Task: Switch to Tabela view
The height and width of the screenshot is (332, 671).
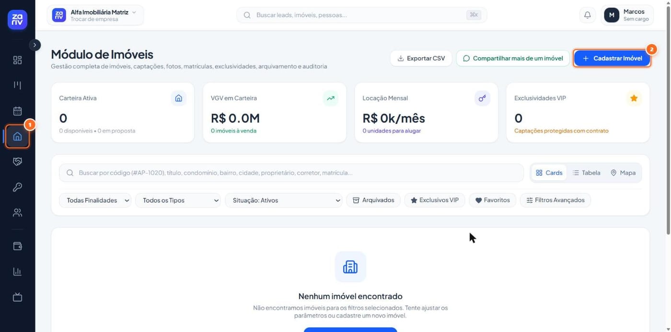Action: tap(587, 173)
